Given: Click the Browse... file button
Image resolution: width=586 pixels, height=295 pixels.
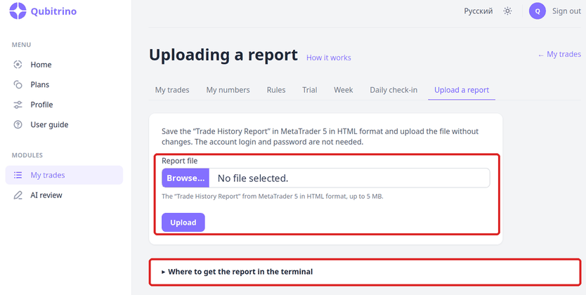Looking at the screenshot, I should pyautogui.click(x=185, y=178).
